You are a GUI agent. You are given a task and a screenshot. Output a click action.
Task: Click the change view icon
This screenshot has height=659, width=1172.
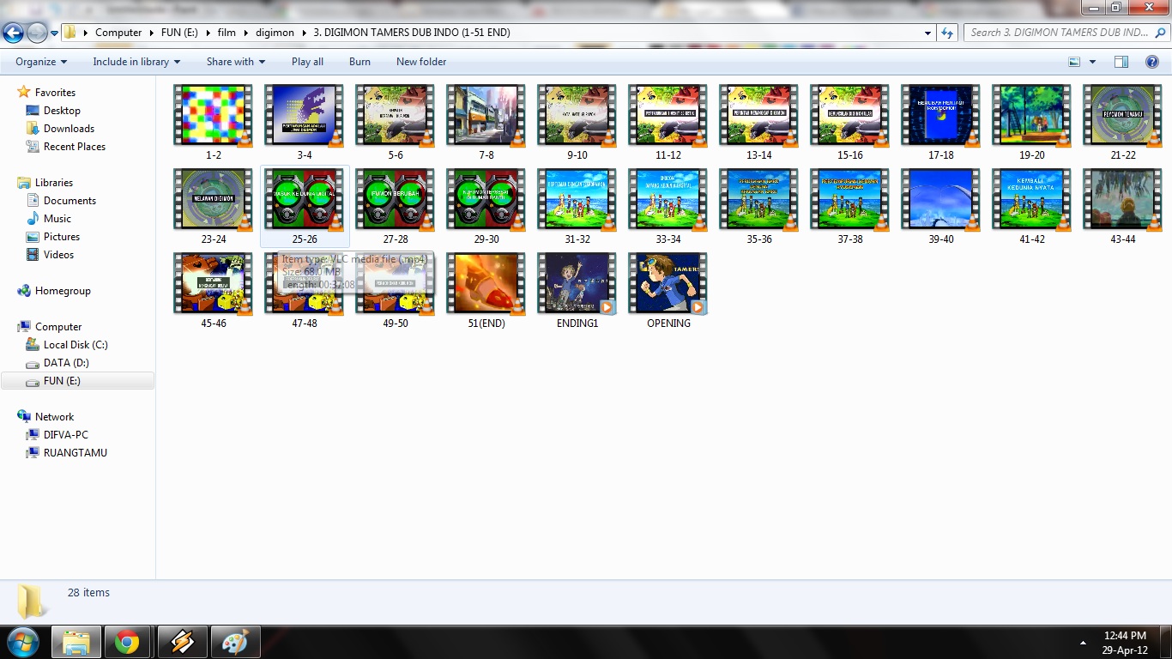pyautogui.click(x=1074, y=62)
